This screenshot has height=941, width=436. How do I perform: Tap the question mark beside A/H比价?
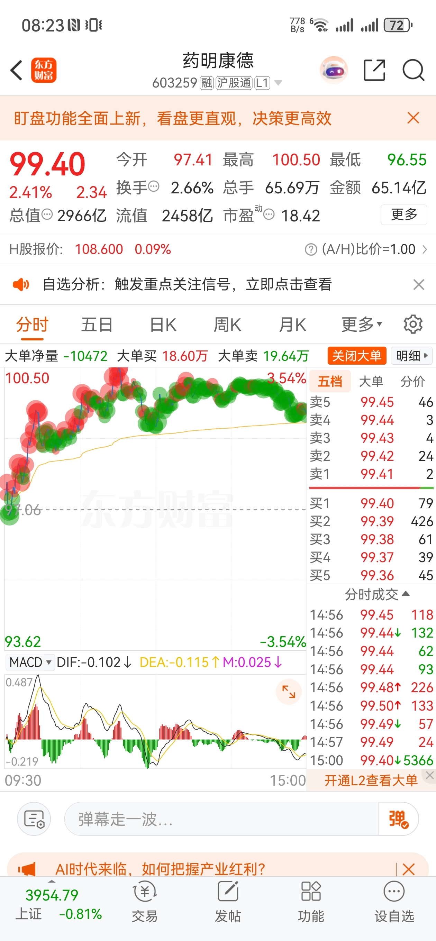311,249
